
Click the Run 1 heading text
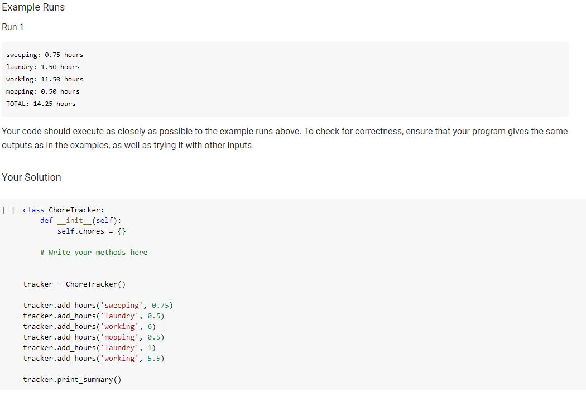[12, 27]
